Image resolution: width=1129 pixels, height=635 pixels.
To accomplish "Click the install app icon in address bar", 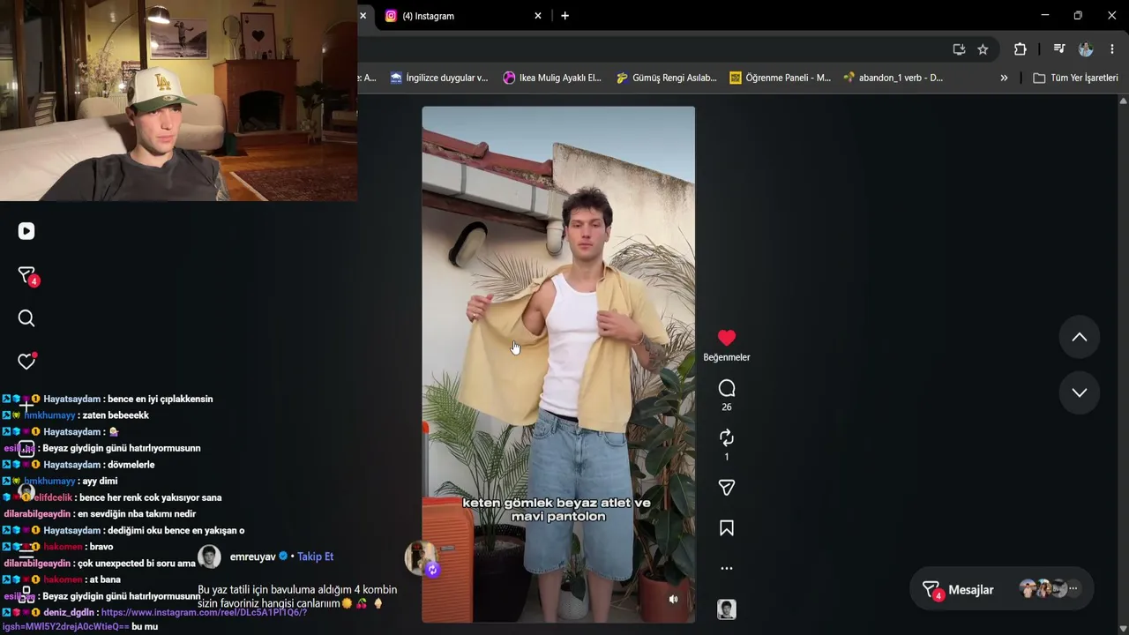I will [x=959, y=49].
